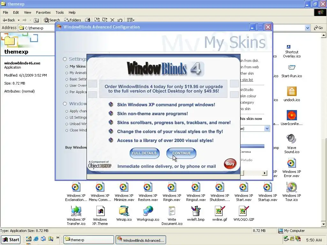
Task: Open the skin sub-style combo box dropdown
Action: [x=267, y=129]
